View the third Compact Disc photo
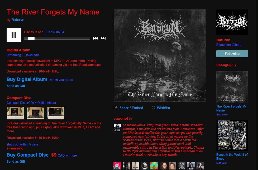 [x=56, y=113]
